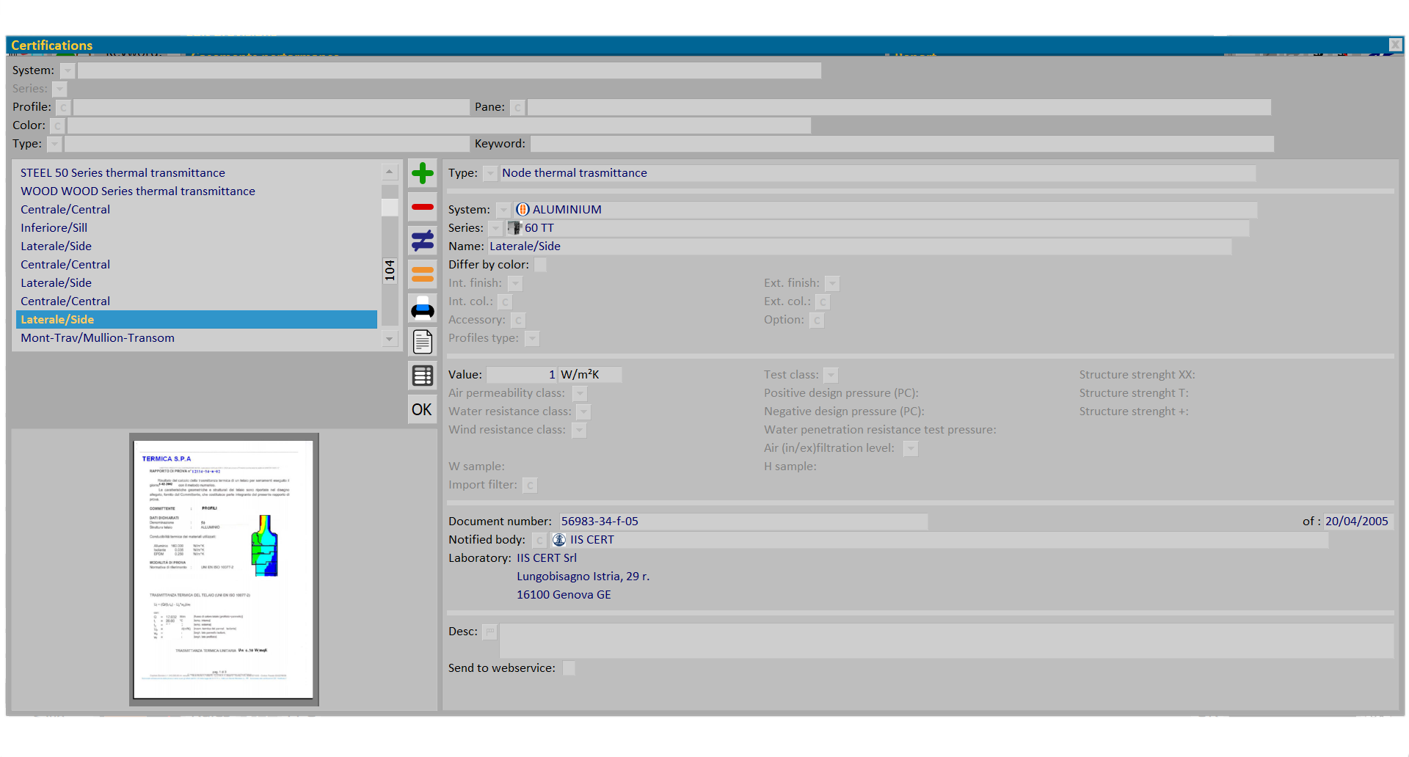Click the blue not-equal sign icon
This screenshot has width=1409, height=757.
coord(422,241)
